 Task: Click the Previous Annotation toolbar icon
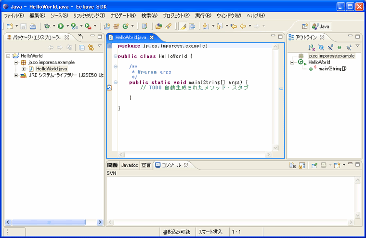pyautogui.click(x=219, y=26)
